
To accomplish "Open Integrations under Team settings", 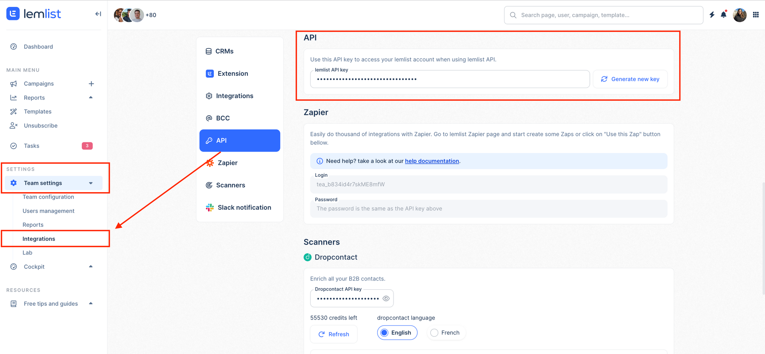I will tap(39, 239).
